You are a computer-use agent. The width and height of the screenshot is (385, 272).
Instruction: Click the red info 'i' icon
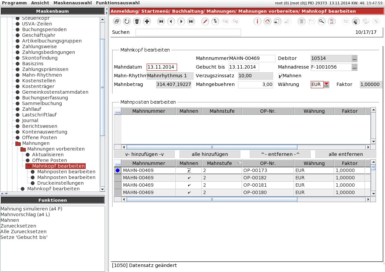(x=257, y=22)
